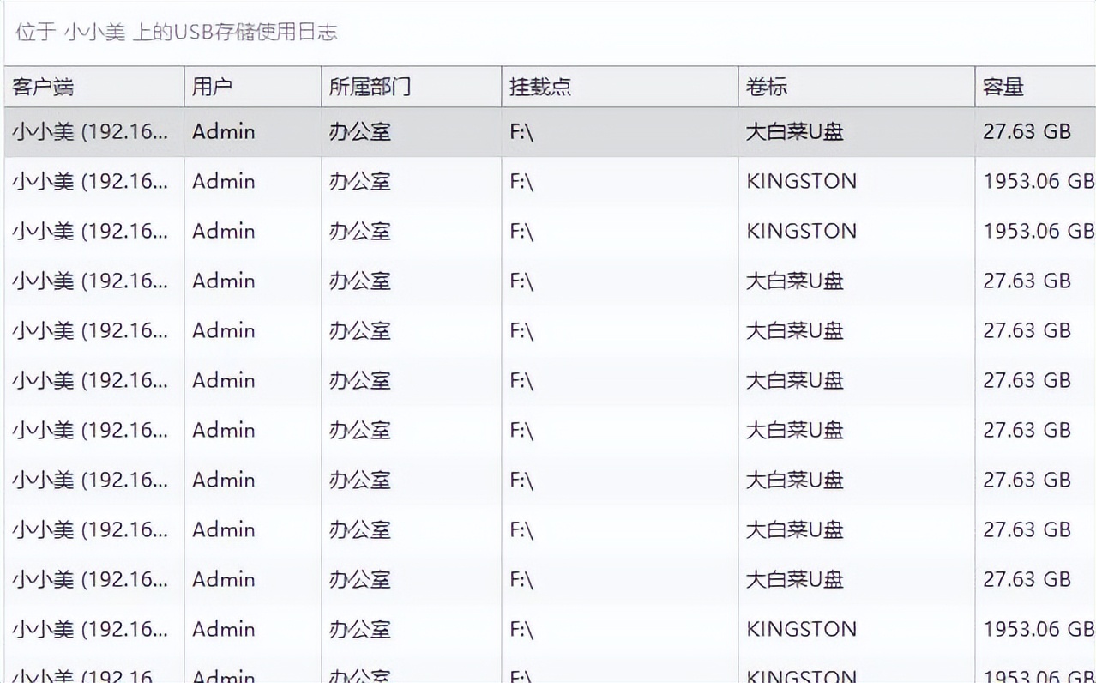The height and width of the screenshot is (683, 1096).
Task: Click F:\ mount point in highlighted row
Action: click(x=521, y=132)
